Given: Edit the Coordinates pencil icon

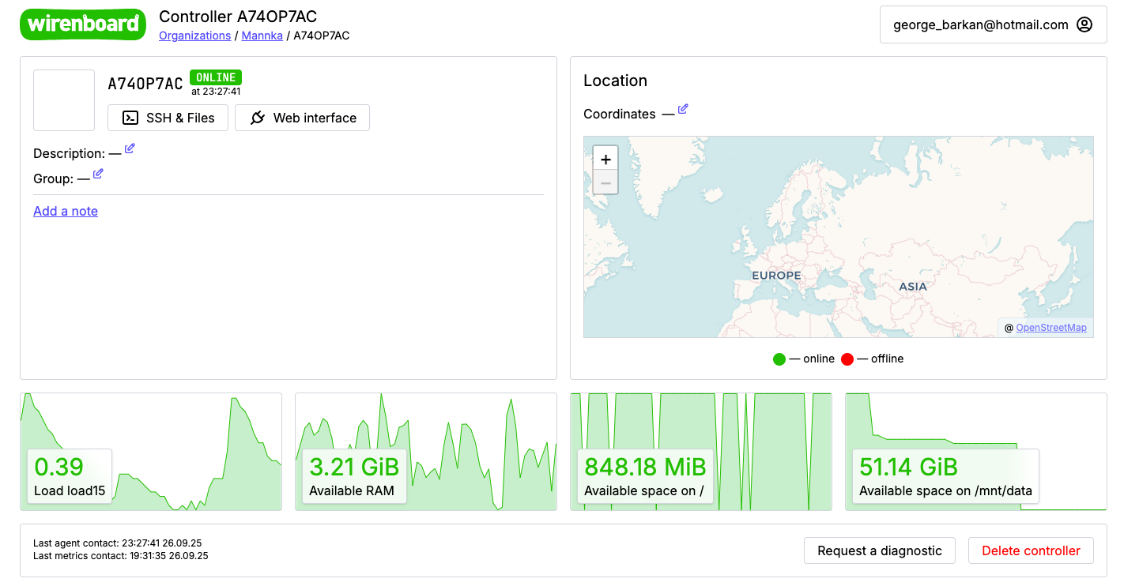Looking at the screenshot, I should 683,109.
